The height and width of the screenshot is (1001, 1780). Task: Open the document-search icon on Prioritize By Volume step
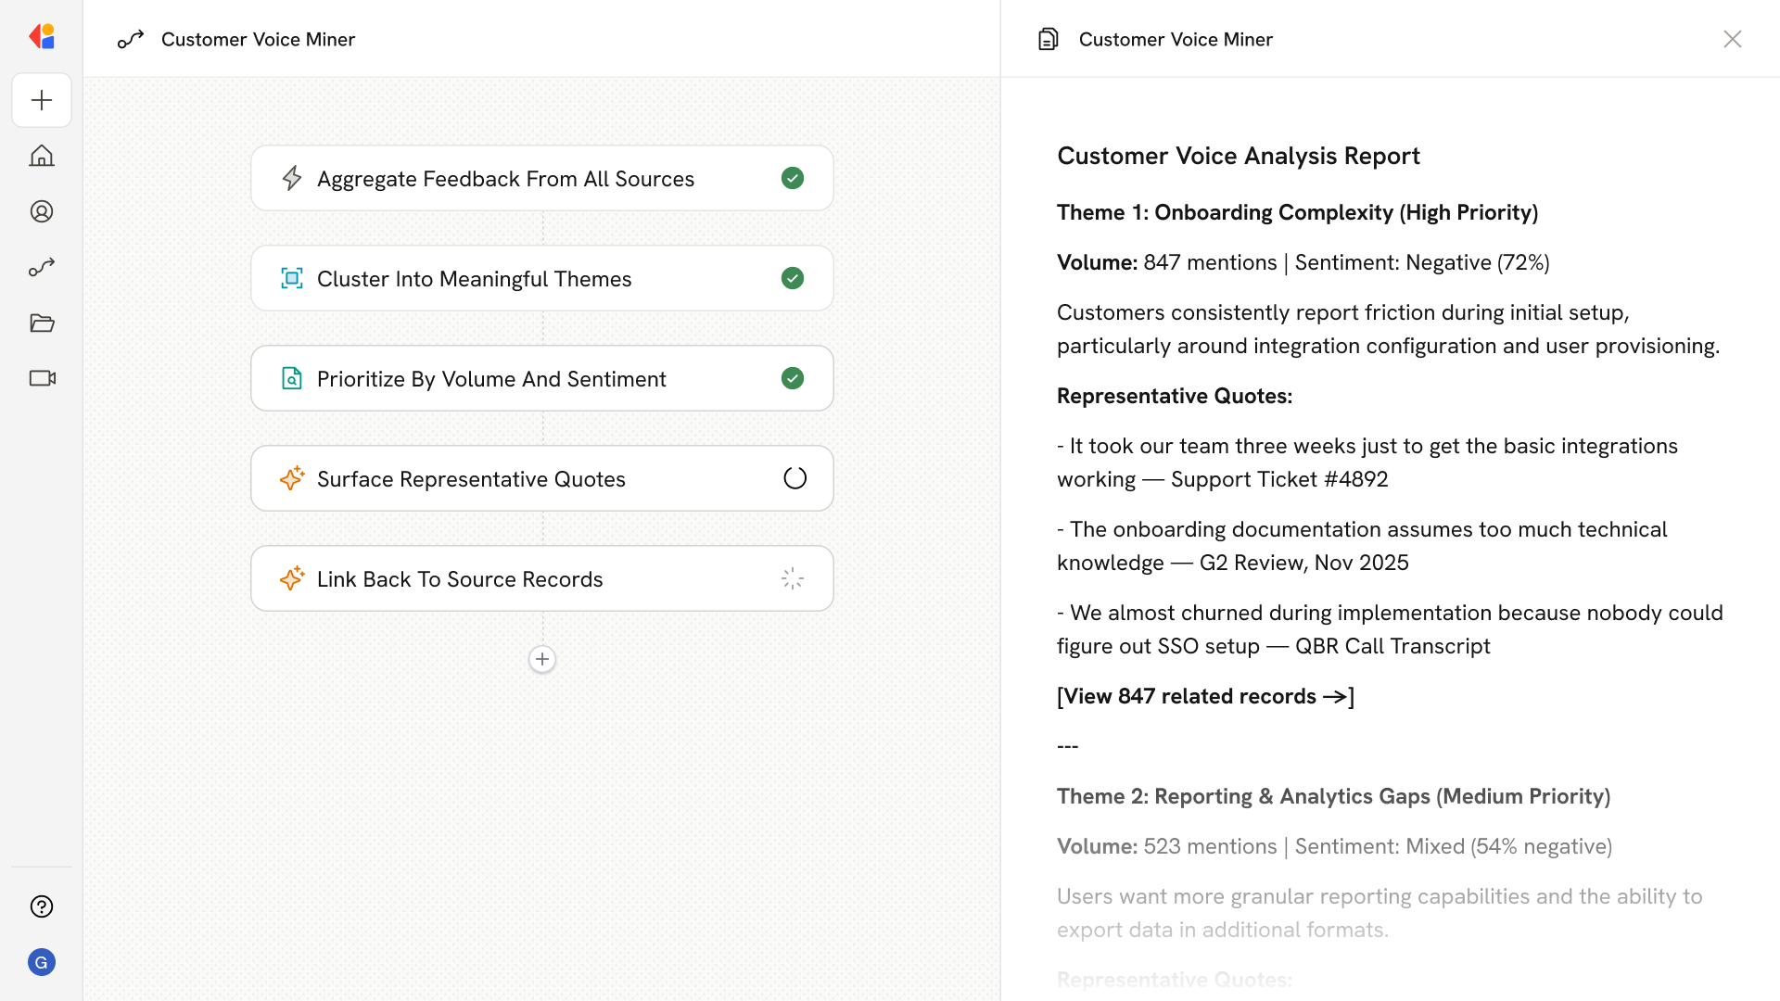tap(292, 378)
